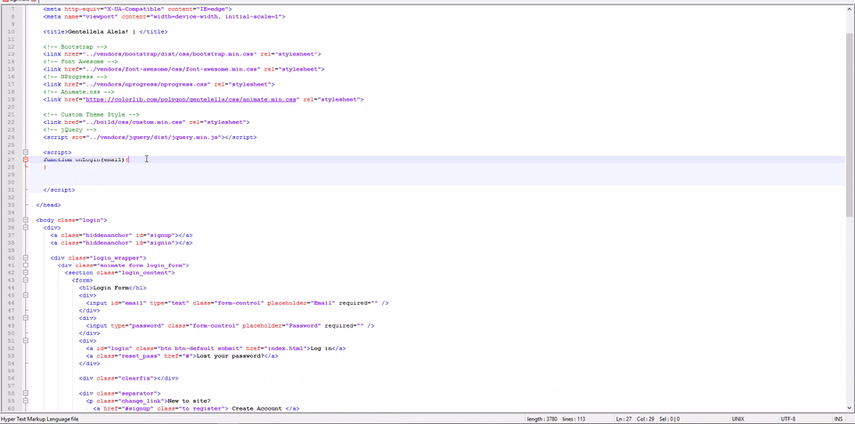Click the scrollbar down arrow
The height and width of the screenshot is (424, 855).
(850, 408)
